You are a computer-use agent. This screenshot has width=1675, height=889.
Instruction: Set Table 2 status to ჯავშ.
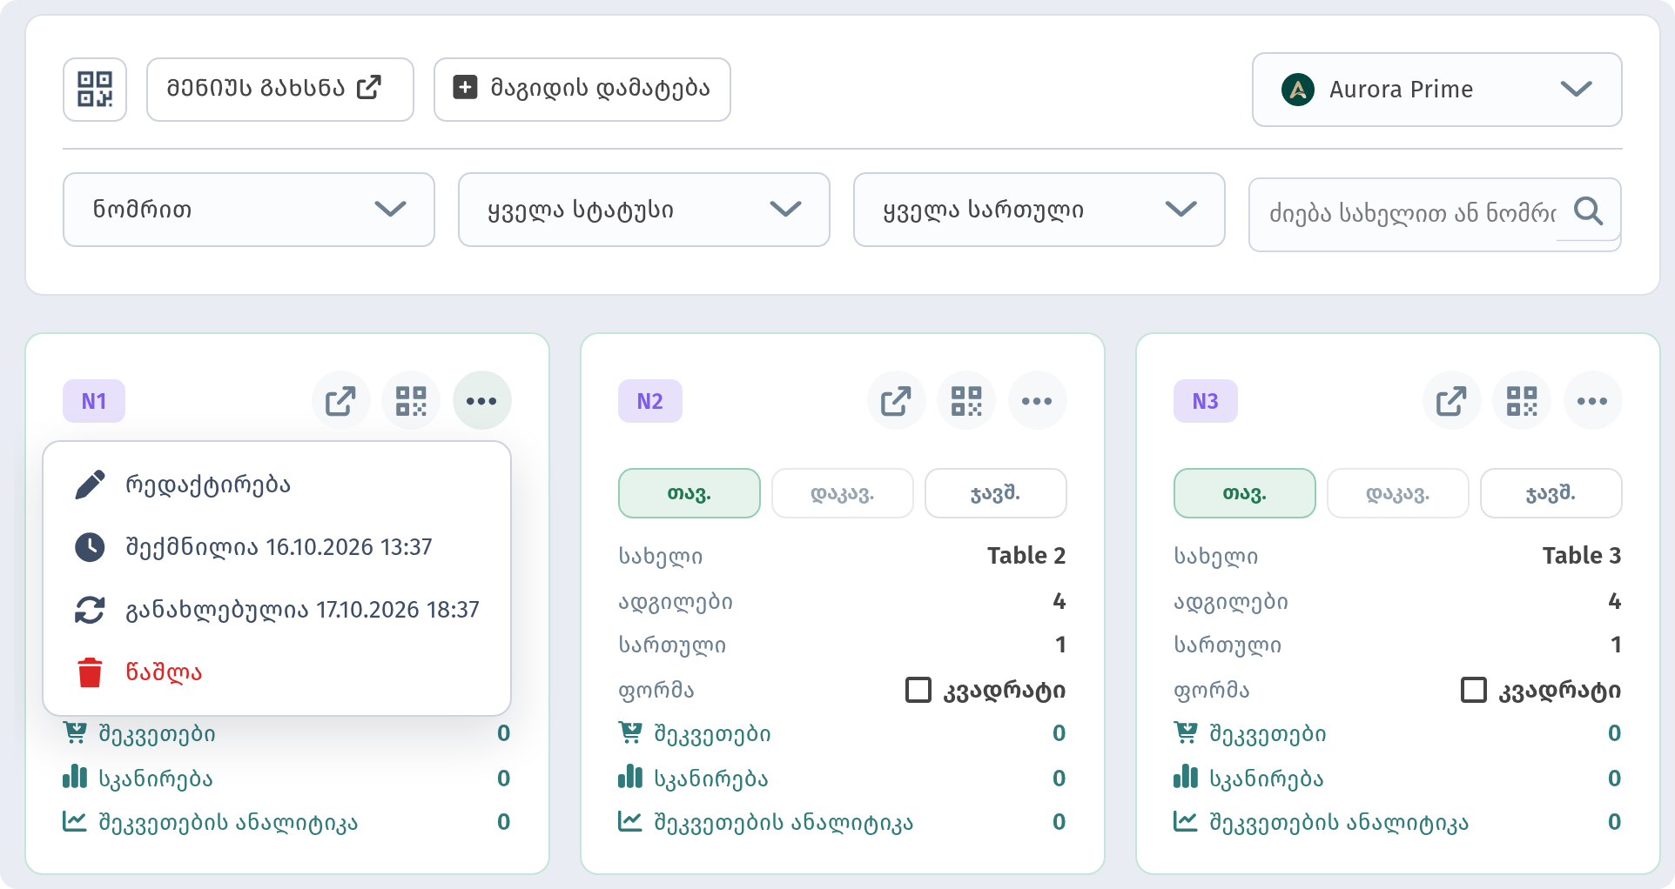tap(996, 493)
